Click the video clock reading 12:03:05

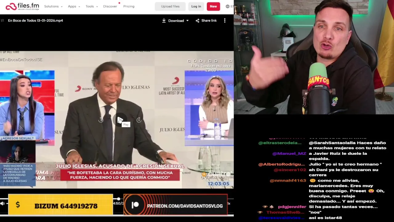[x=219, y=184]
